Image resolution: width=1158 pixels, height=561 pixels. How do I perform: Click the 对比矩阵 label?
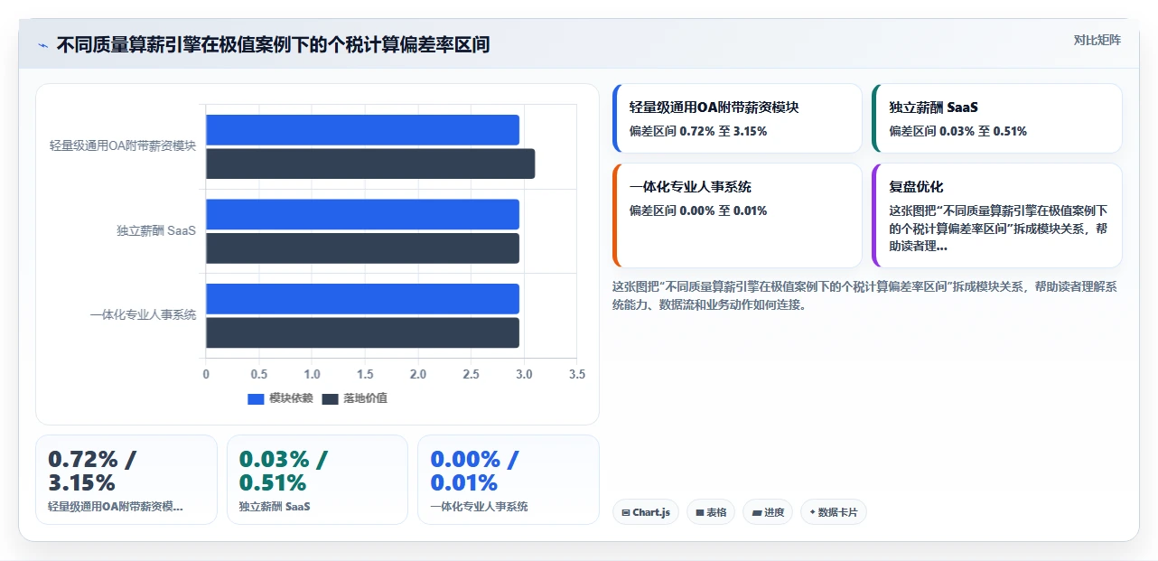[1097, 40]
